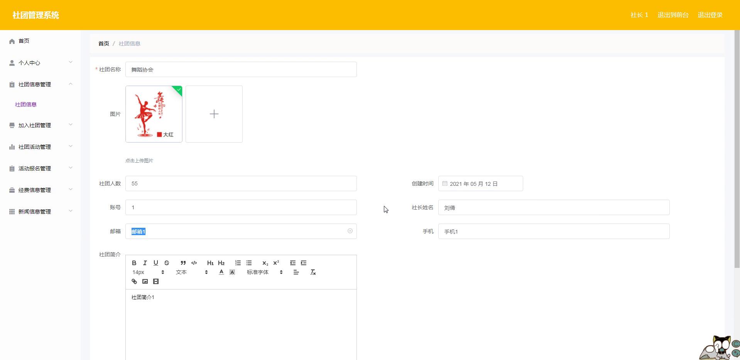This screenshot has height=360, width=740.
Task: Click 退出到前台 in the header
Action: click(x=673, y=15)
